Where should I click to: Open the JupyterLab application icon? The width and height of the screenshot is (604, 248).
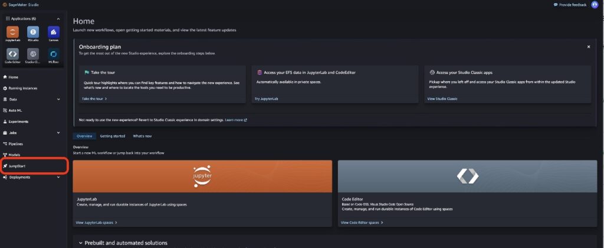coord(12,32)
